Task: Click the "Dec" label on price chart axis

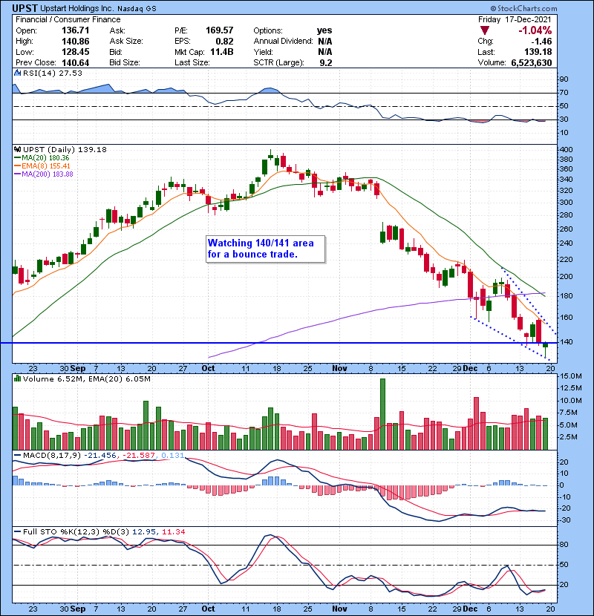Action: point(470,368)
